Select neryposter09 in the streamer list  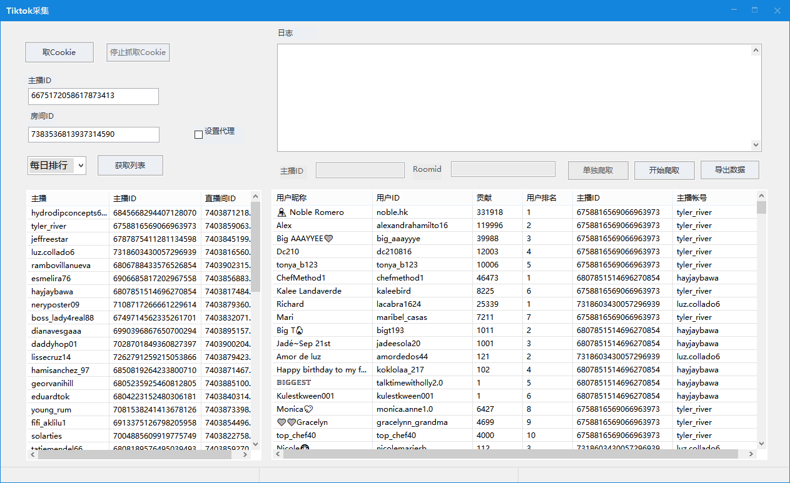tap(139, 304)
